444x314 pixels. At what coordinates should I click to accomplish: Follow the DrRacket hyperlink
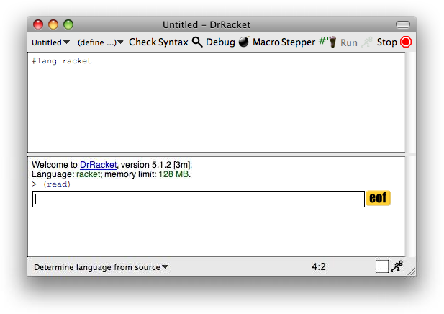pyautogui.click(x=99, y=165)
